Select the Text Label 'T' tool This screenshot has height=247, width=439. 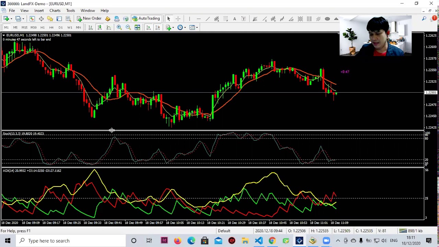click(244, 19)
